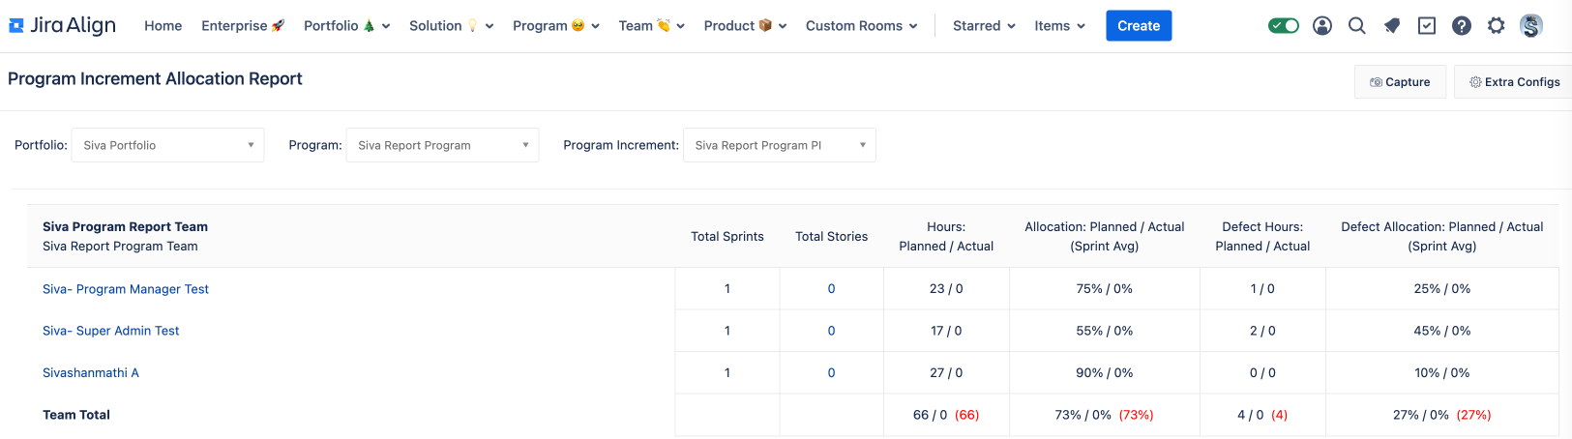Viewport: 1572px width, 439px height.
Task: Toggle the green switch in top bar
Action: coord(1284,26)
